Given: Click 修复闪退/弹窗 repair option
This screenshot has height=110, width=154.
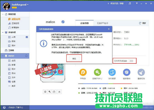Looking at the screenshot, I should coord(115,4).
